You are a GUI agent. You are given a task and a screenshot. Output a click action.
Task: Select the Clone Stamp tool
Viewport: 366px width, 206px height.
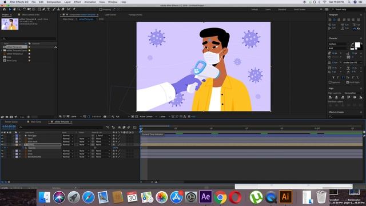(x=58, y=9)
